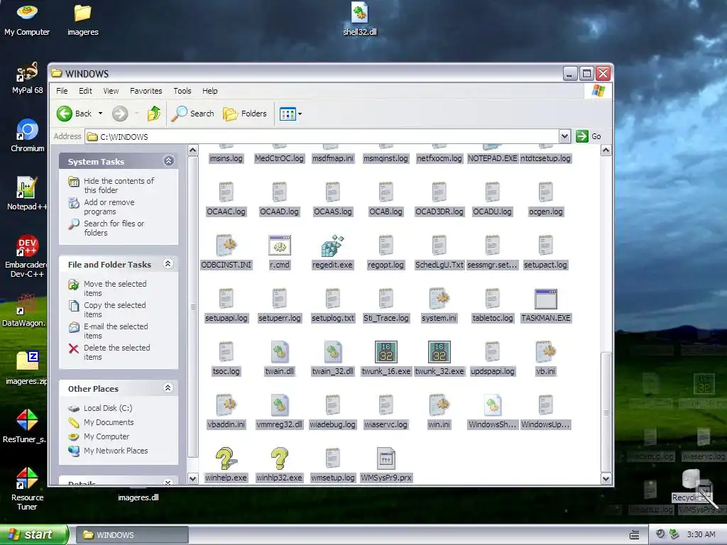Select the winhelp.exe question mark icon
The height and width of the screenshot is (545, 727).
coord(226,459)
